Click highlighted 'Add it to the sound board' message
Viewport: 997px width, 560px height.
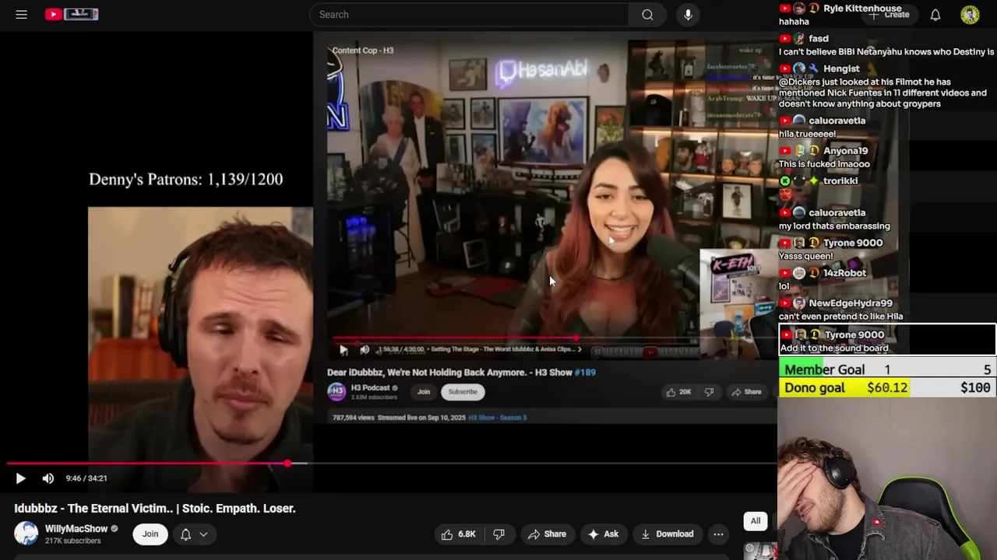[887, 341]
